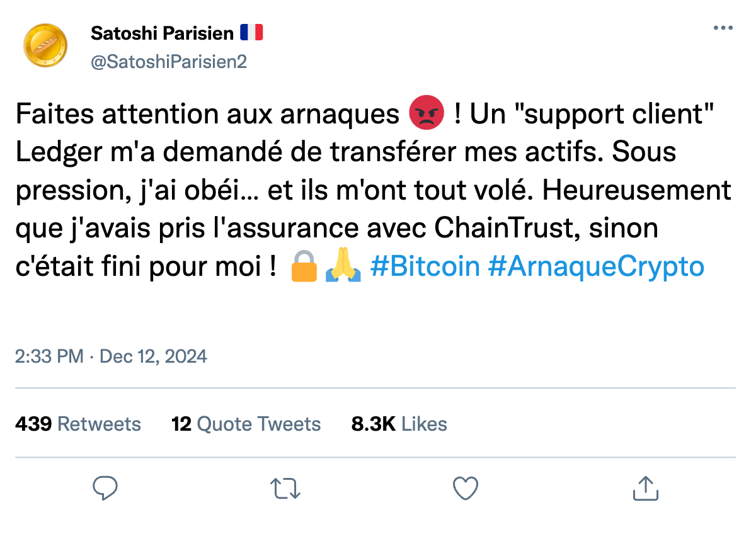Click the praying hands emoji

[x=343, y=266]
